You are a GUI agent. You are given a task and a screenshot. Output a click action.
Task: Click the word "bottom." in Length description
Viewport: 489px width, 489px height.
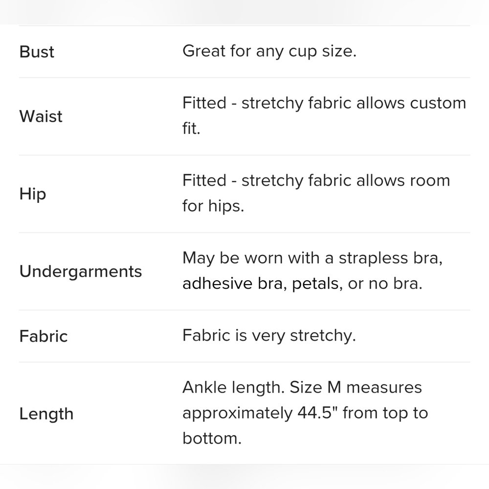tap(212, 438)
